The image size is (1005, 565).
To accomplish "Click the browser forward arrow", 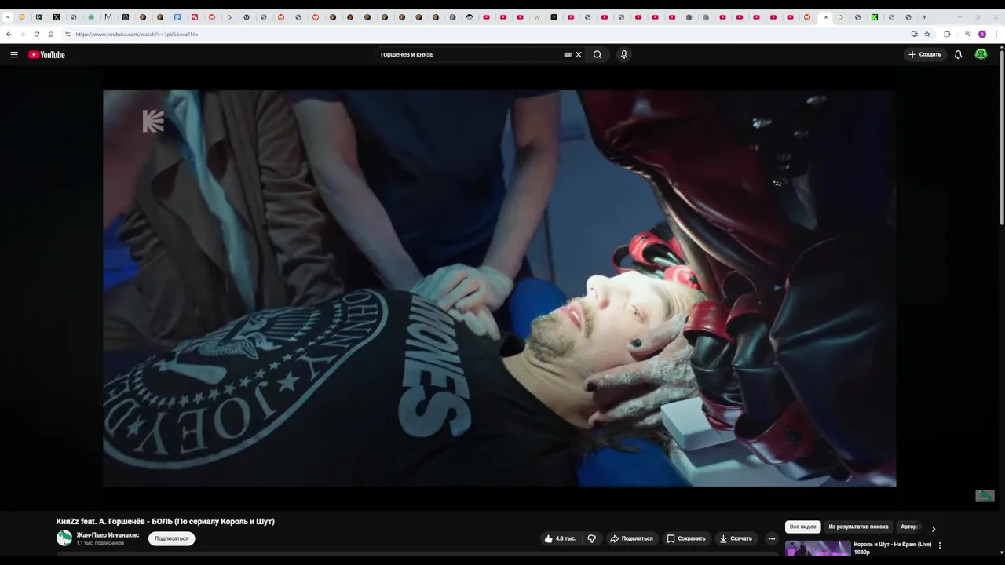I will point(22,34).
